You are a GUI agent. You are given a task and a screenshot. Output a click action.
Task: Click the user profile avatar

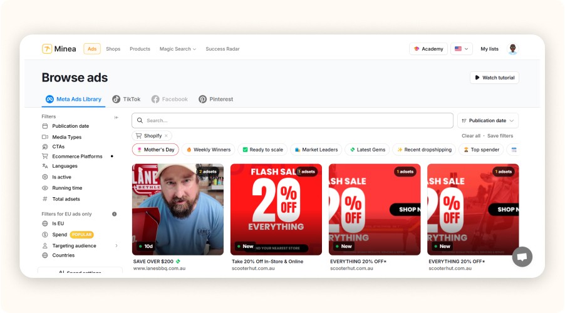(x=512, y=49)
